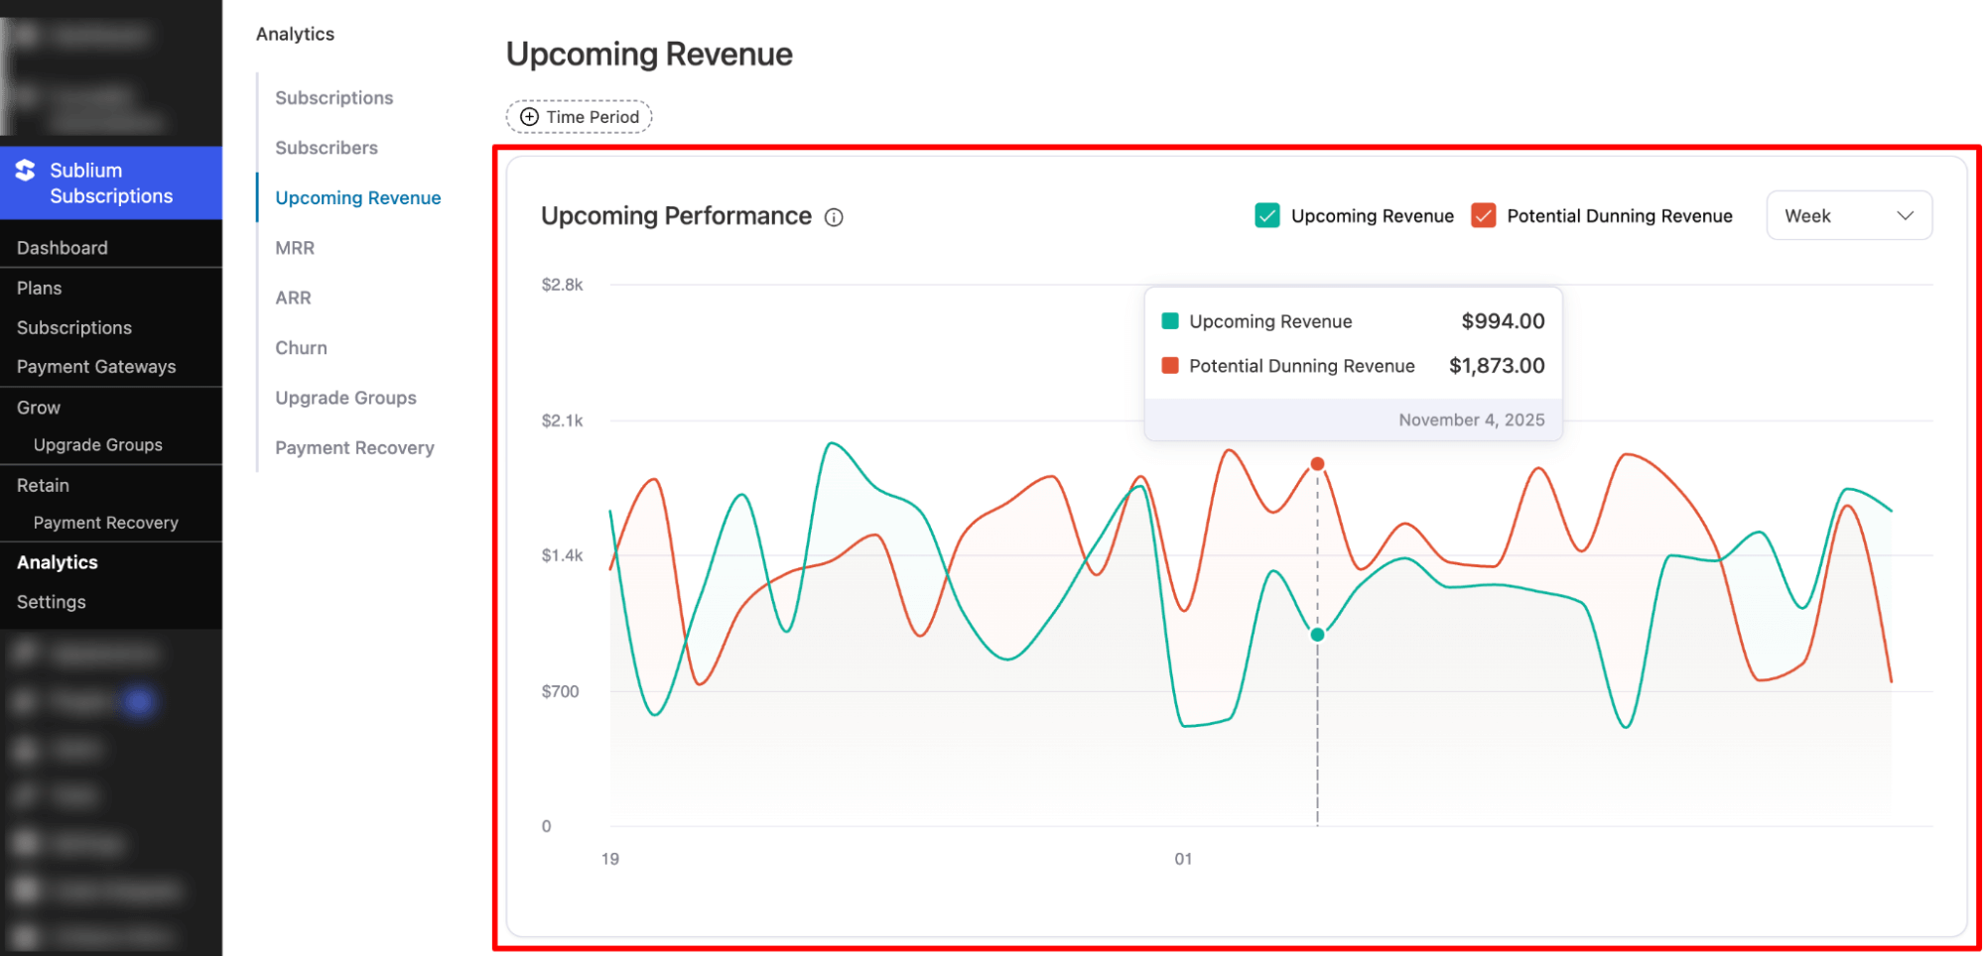Open the Dashboard menu item
1984x957 pixels.
point(62,247)
